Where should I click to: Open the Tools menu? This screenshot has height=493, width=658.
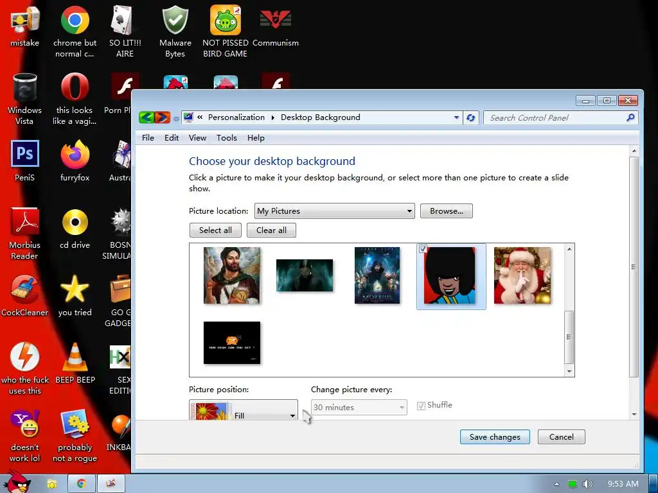tap(227, 138)
